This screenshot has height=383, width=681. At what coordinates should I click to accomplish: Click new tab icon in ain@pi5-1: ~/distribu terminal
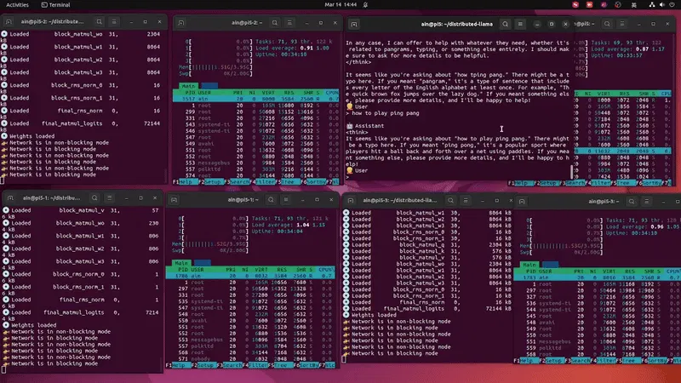(x=10, y=198)
